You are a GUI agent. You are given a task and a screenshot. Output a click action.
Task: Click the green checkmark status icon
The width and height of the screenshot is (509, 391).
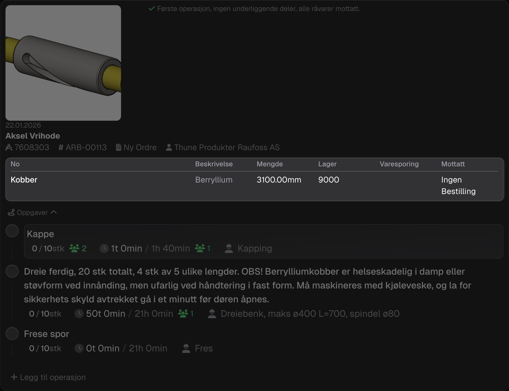[x=152, y=9]
